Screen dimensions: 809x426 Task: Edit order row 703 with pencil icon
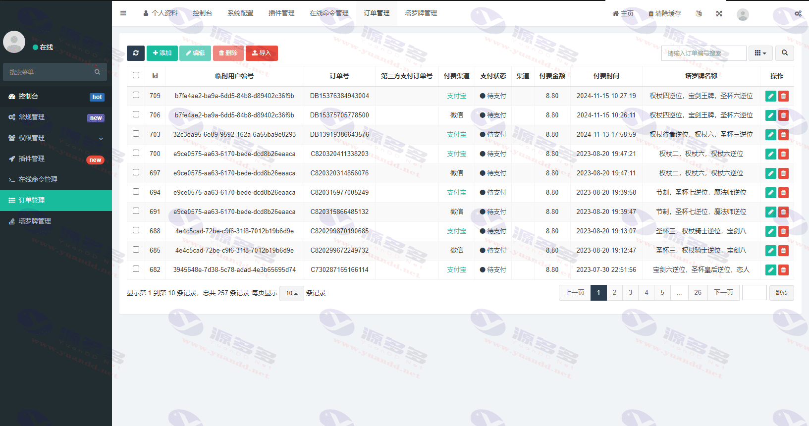click(x=771, y=135)
